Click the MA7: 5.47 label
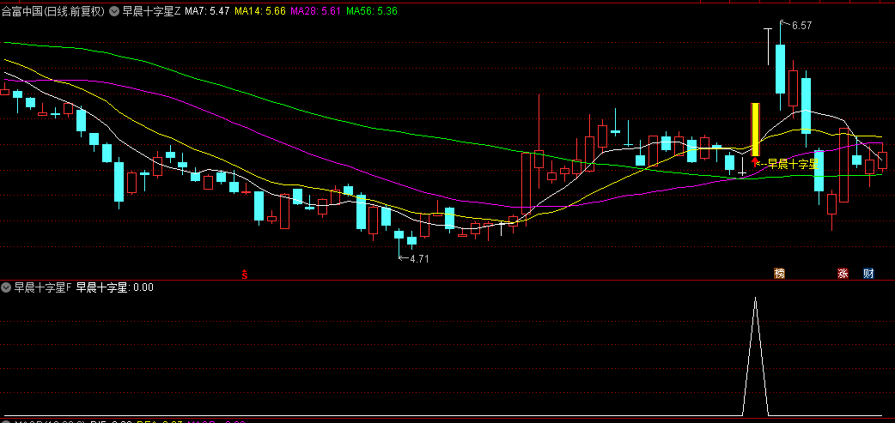The image size is (895, 423). (x=207, y=11)
